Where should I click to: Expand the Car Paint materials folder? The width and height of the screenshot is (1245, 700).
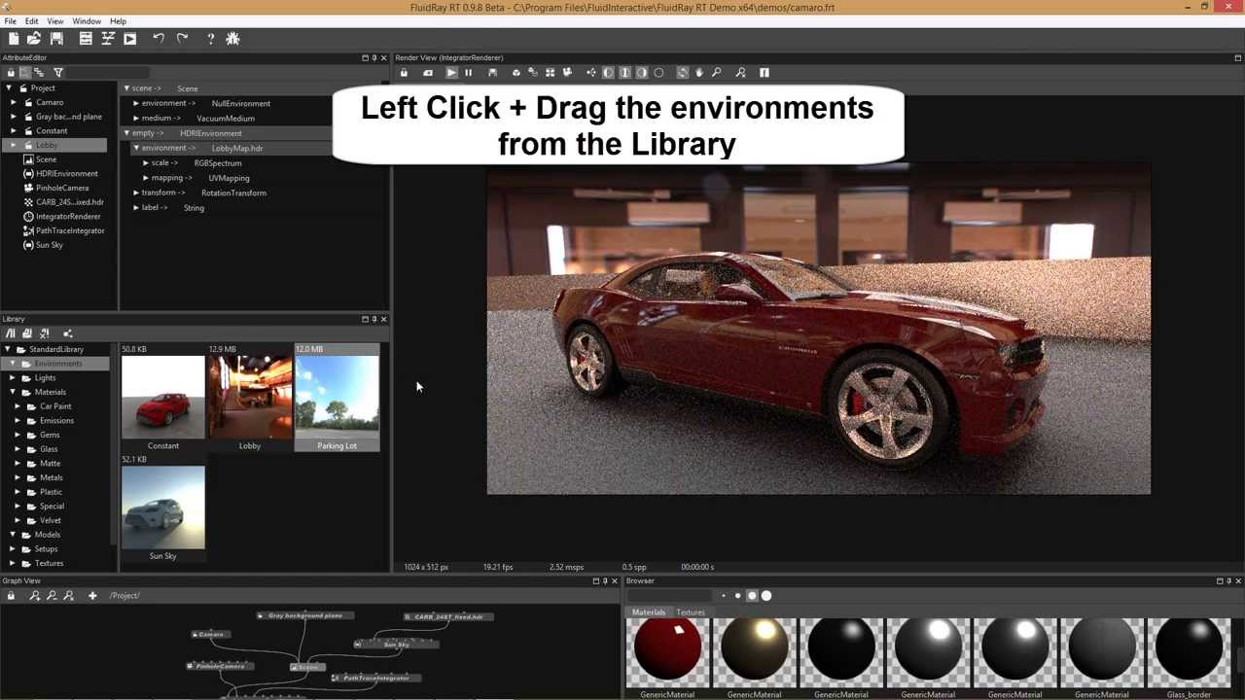[17, 406]
